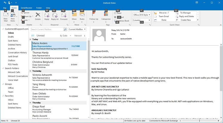Click the Reply All icon

pyautogui.click(x=55, y=15)
